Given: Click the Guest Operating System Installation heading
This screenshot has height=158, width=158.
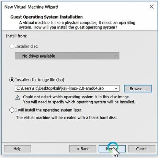Looking at the screenshot, I should click(x=46, y=17).
